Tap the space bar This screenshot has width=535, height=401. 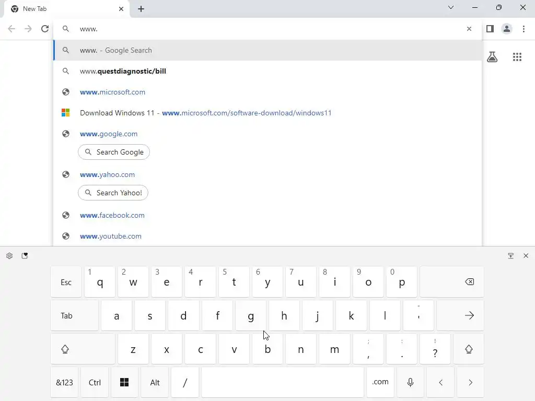pos(283,382)
